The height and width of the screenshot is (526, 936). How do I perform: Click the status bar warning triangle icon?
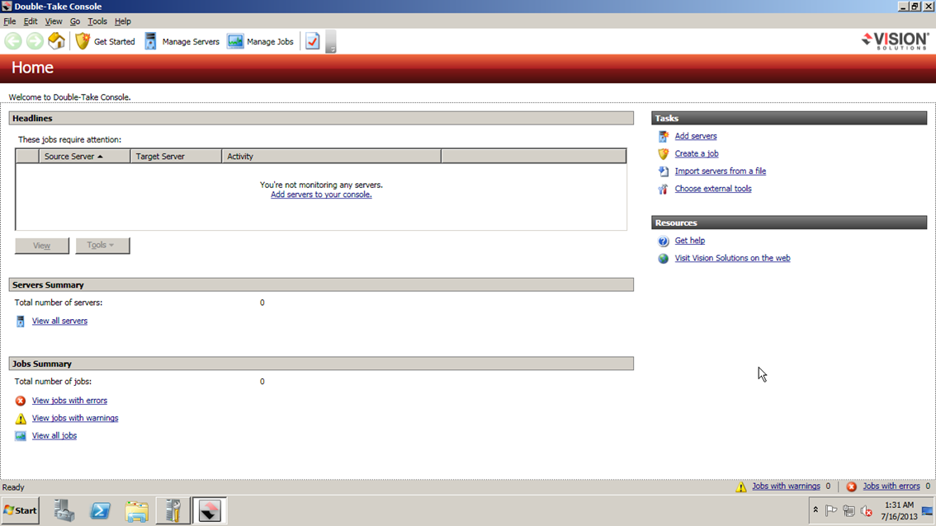coord(741,486)
